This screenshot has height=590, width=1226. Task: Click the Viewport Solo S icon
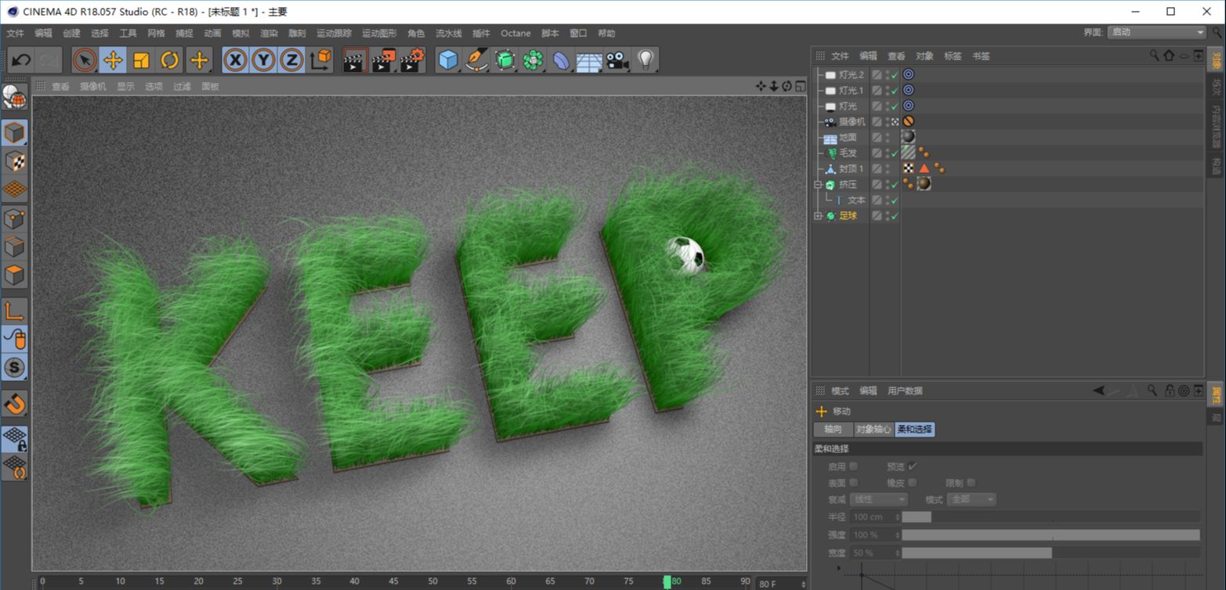pyautogui.click(x=14, y=367)
